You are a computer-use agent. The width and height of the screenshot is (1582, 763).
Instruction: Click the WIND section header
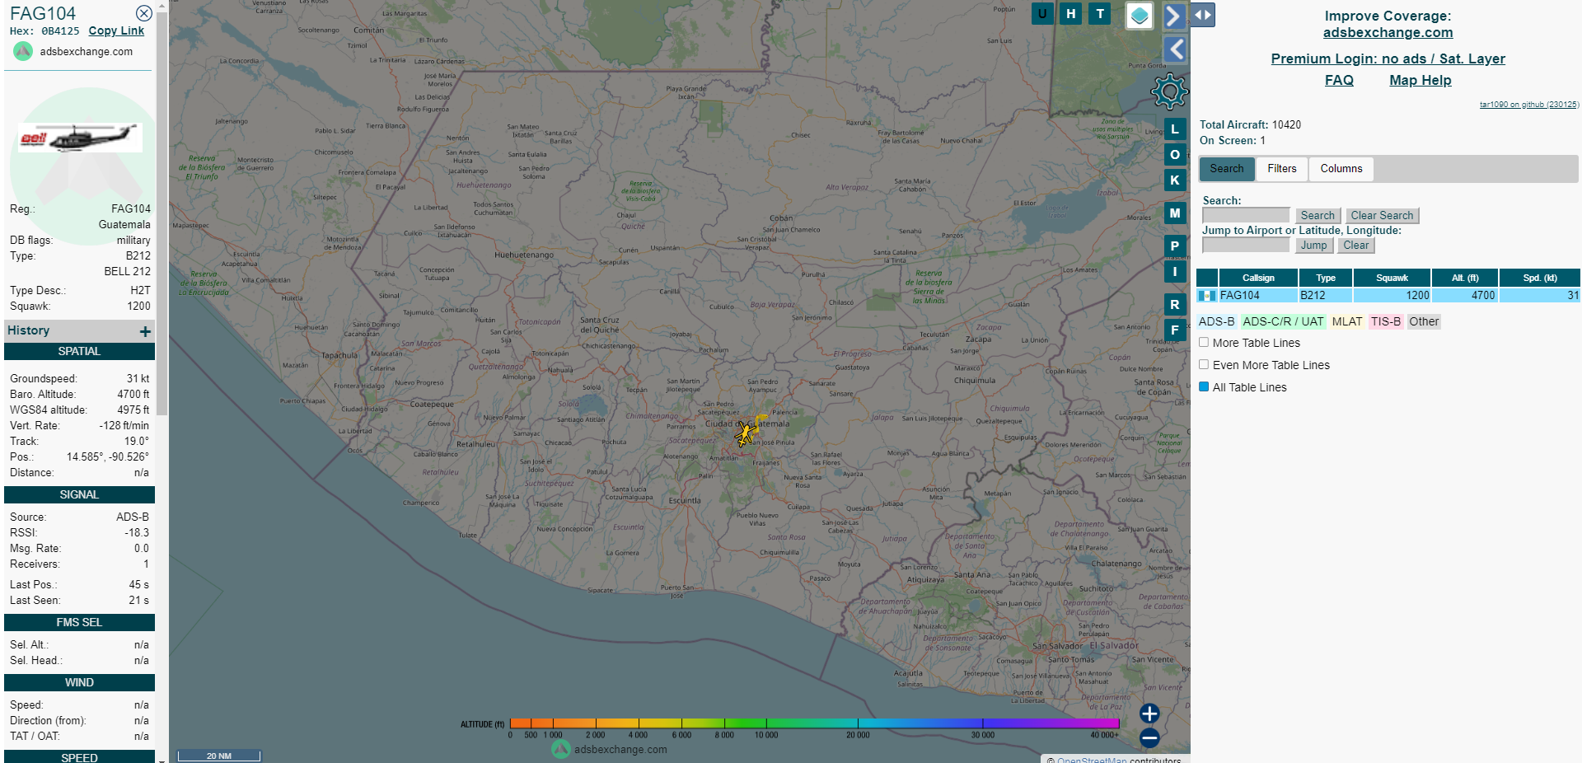click(x=79, y=683)
